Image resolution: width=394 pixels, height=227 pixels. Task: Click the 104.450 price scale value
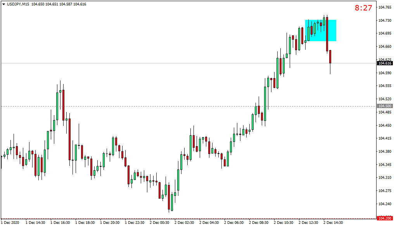coord(385,126)
